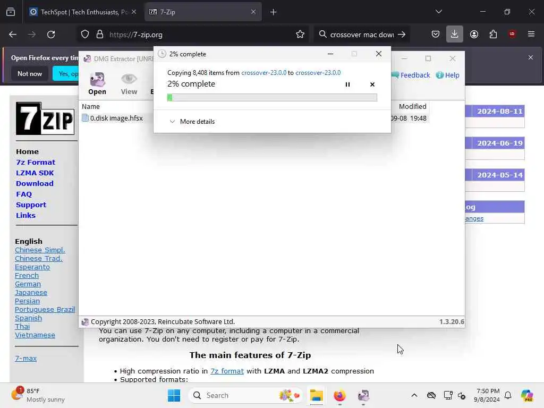Bookmark this page with the star icon
544x408 pixels.
coord(300,35)
